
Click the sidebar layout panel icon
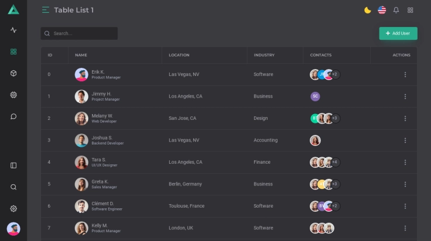13,166
